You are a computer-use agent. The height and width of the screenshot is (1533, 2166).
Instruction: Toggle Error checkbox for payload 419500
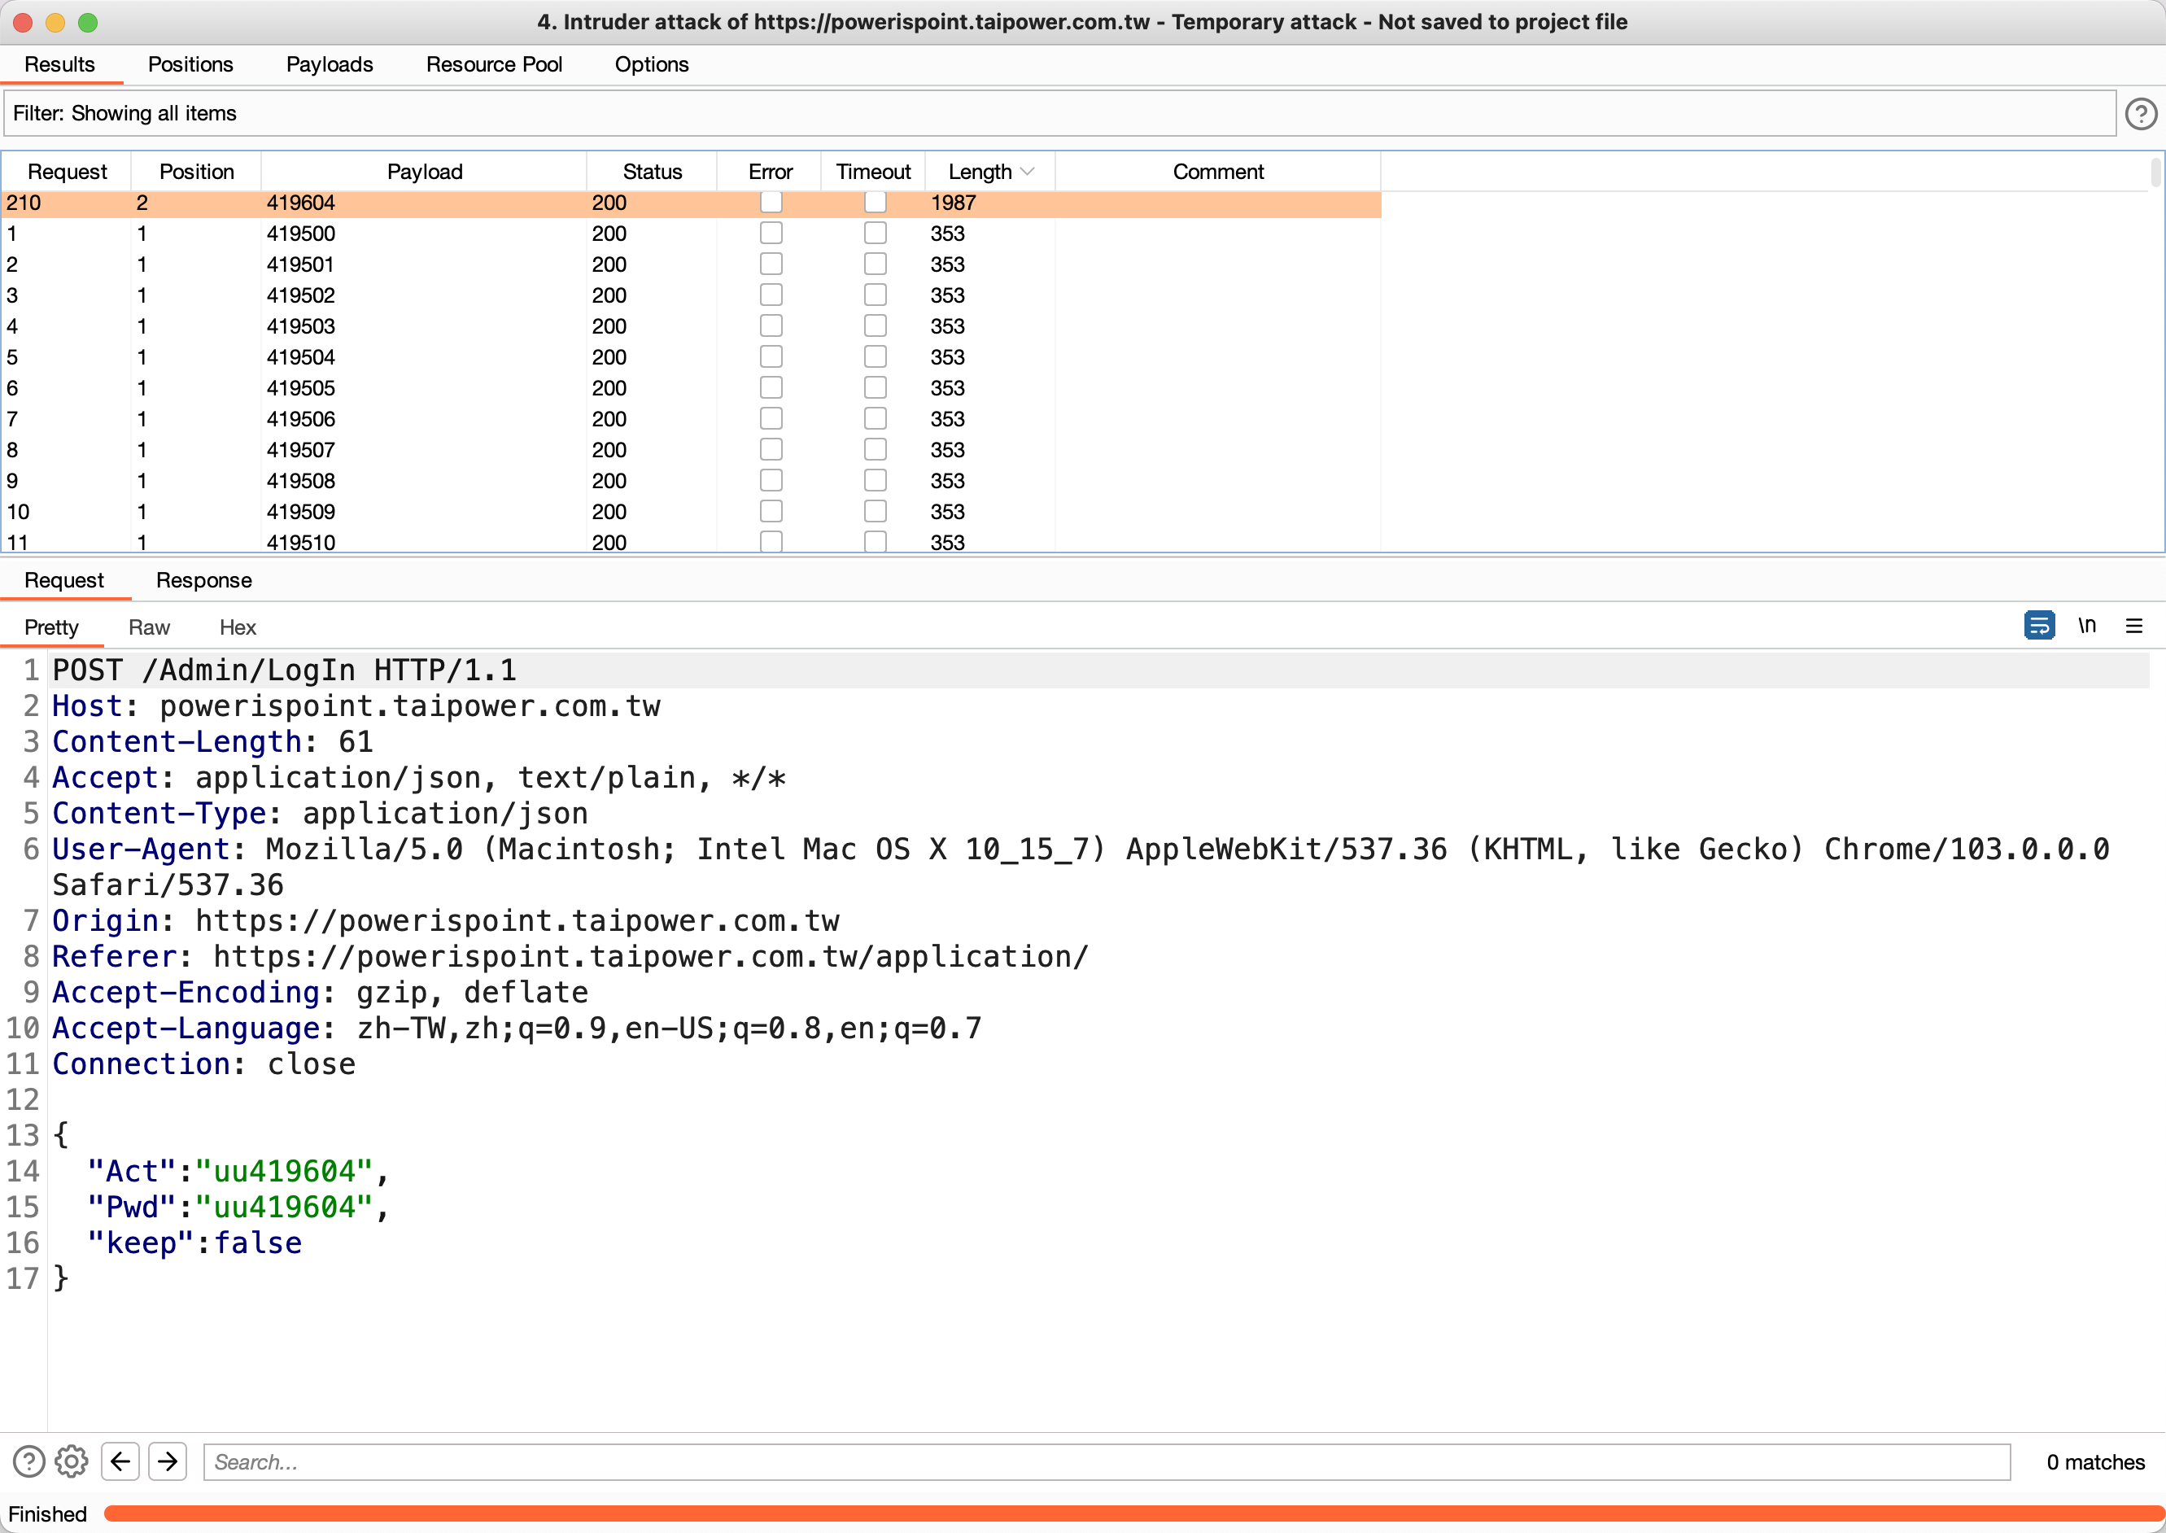[x=771, y=234]
